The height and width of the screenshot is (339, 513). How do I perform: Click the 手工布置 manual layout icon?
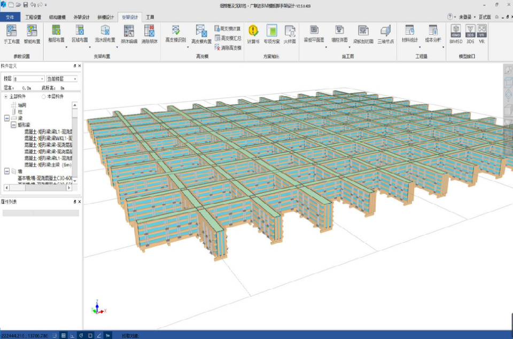click(x=12, y=34)
